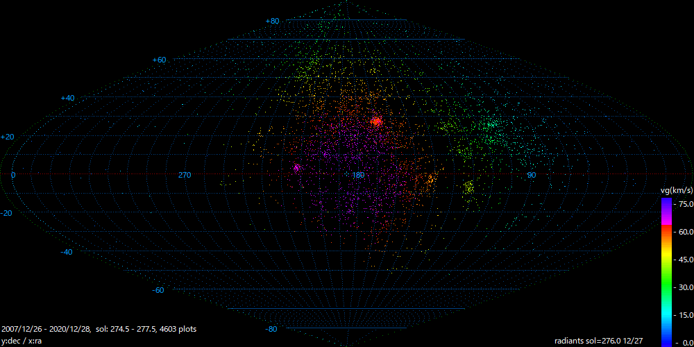Image resolution: width=694 pixels, height=347 pixels.
Task: Click the +60 declination label
Action: click(x=159, y=60)
